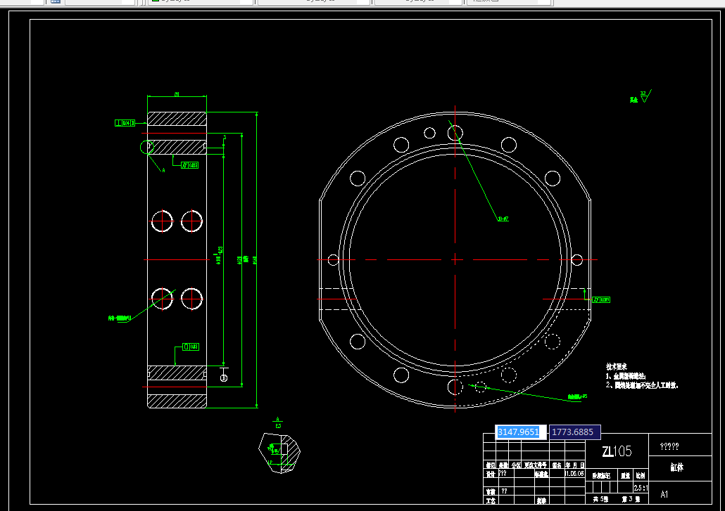
Task: Select the hatched detail view labeled A
Action: 279,453
